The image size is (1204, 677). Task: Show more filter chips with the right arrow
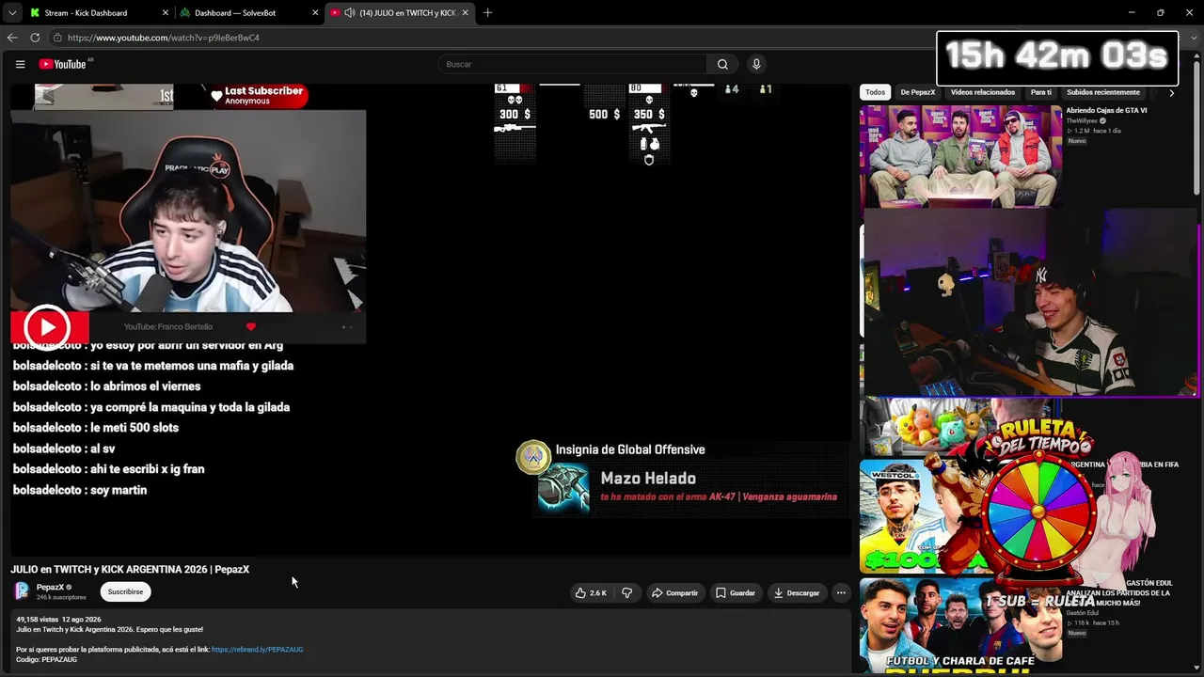coord(1171,92)
